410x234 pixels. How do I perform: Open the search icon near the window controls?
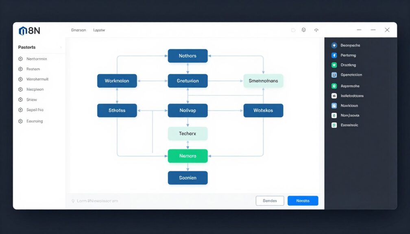pos(304,30)
